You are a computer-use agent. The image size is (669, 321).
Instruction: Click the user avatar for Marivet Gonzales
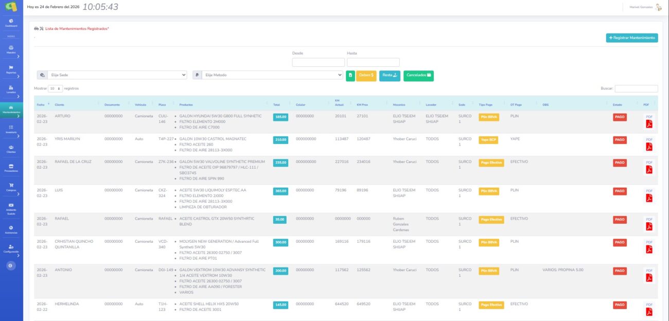coord(658,7)
